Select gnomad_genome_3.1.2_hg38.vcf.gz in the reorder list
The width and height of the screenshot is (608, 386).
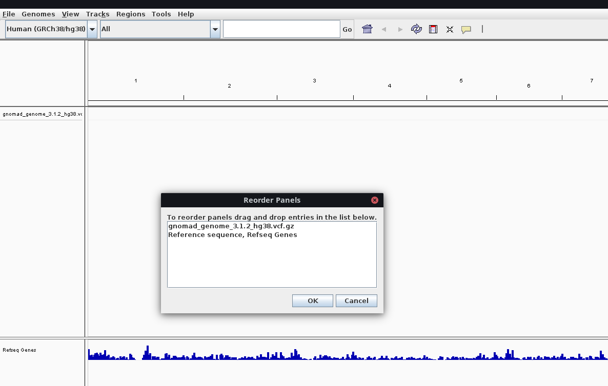231,226
